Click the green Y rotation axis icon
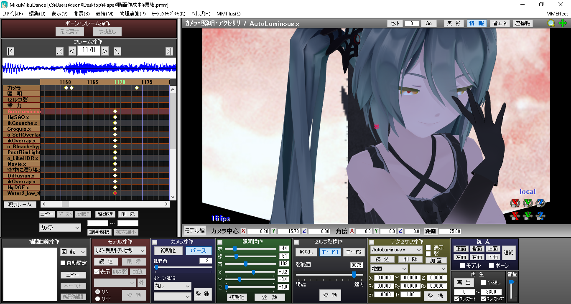Screen dimensions: 571x304 (528, 203)
